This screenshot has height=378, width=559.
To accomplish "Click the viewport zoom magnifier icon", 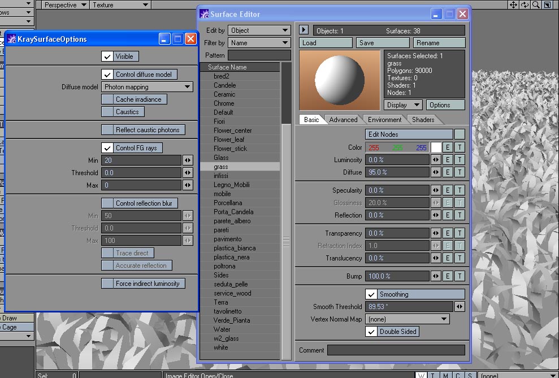I will 536,5.
